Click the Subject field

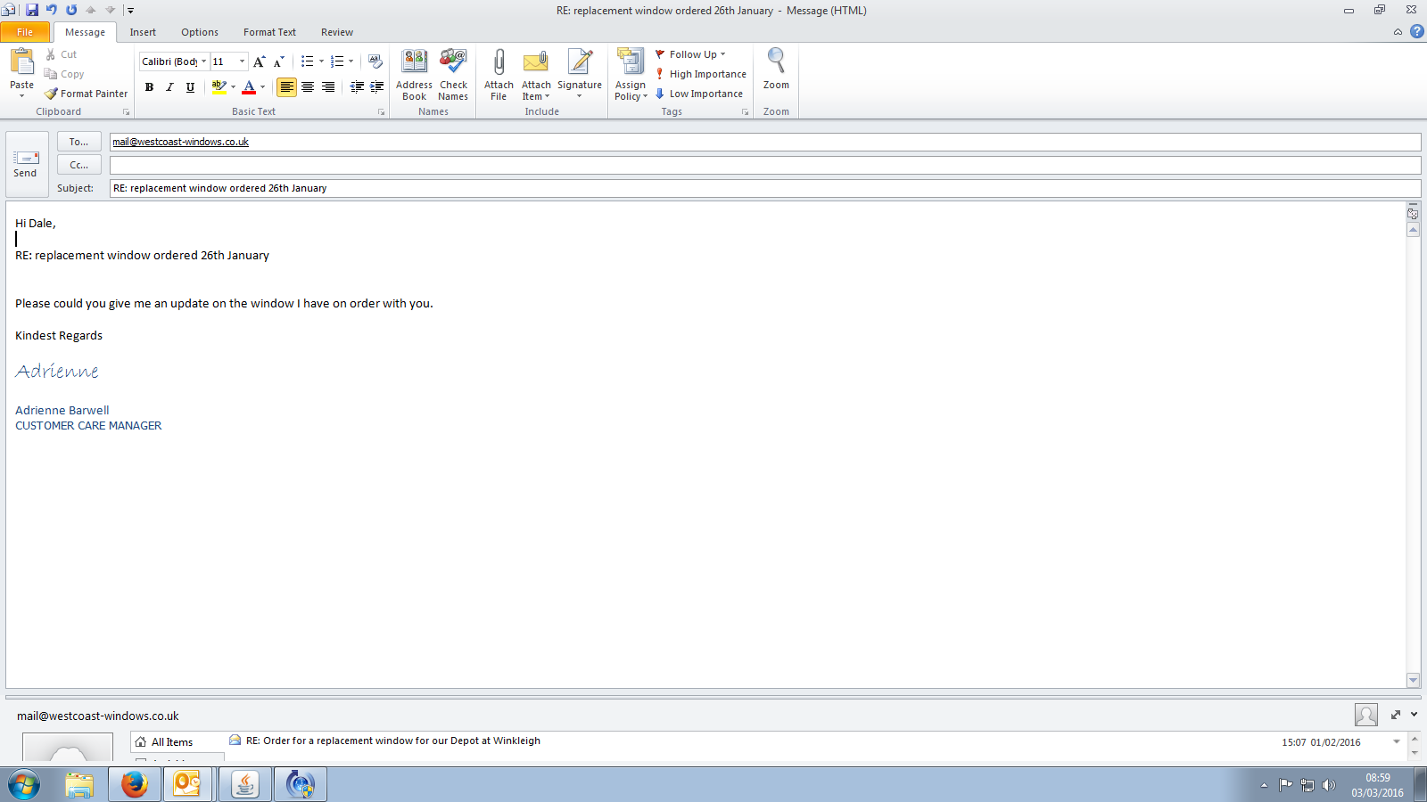(x=764, y=188)
